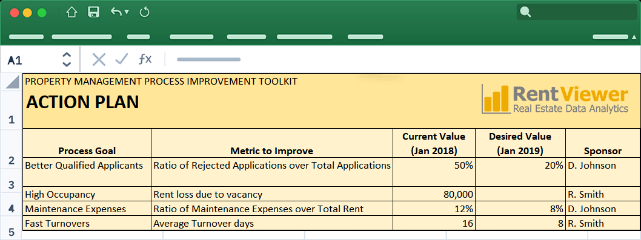
Task: Undo the last action with arrow icon
Action: (116, 12)
